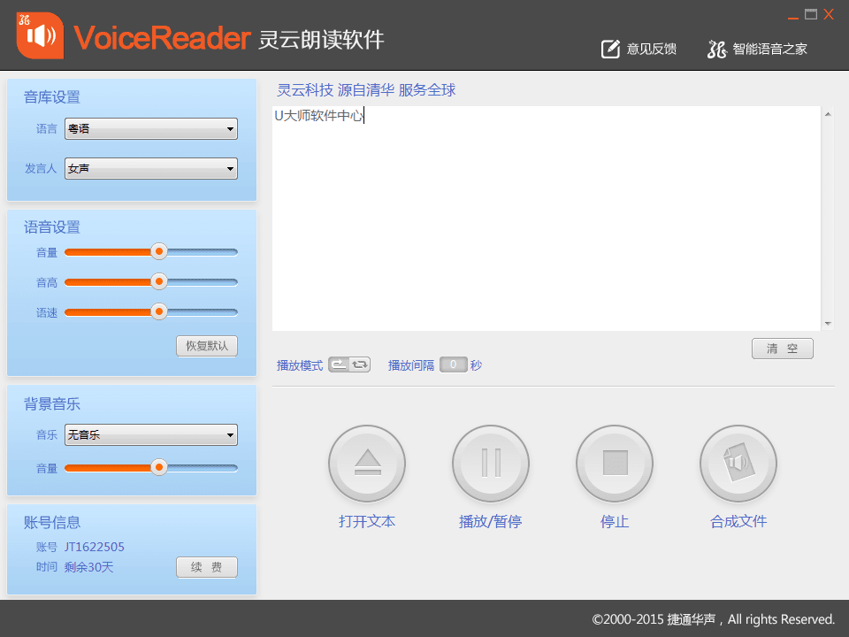Click the 合成文件 label
Viewport: 849px width, 637px height.
tap(738, 522)
